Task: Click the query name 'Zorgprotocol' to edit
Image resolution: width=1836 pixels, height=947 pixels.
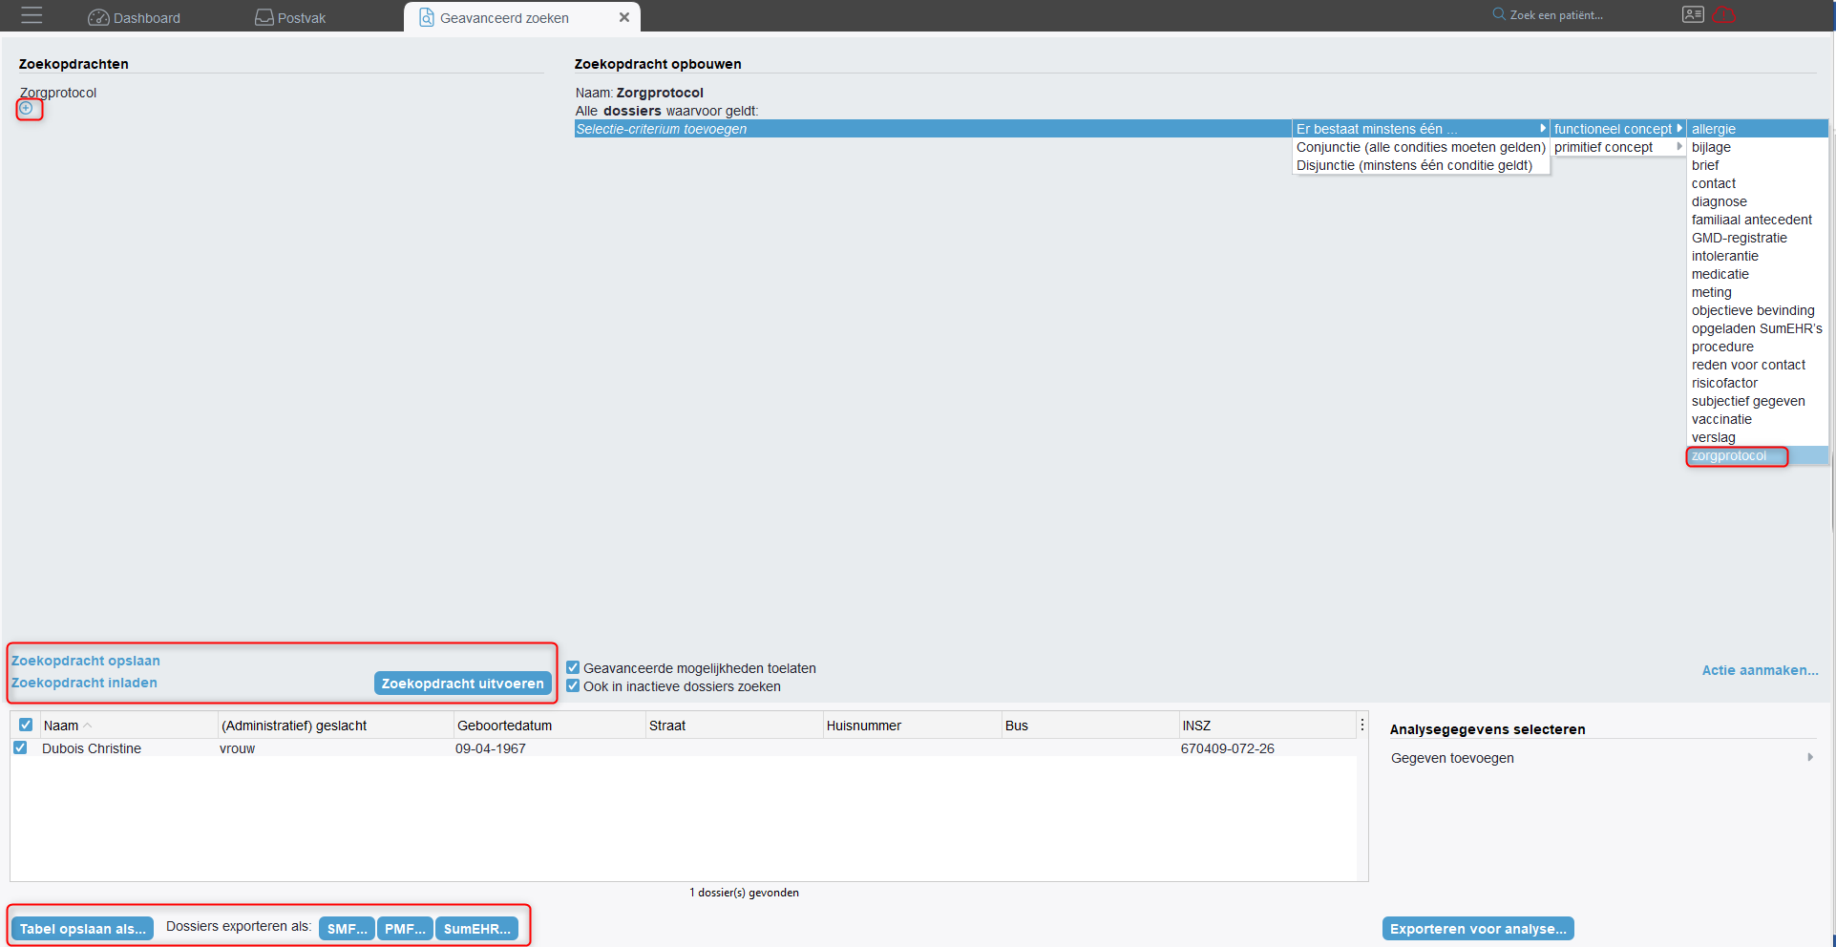Action: pos(660,93)
